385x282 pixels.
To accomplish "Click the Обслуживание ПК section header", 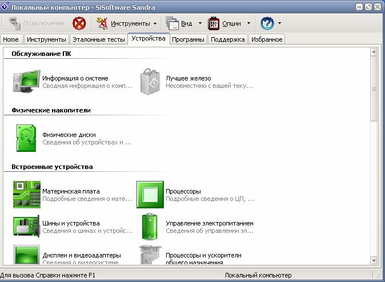I will [x=41, y=54].
